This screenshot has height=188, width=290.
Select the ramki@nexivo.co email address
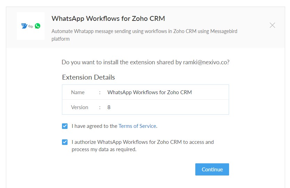pos(205,63)
